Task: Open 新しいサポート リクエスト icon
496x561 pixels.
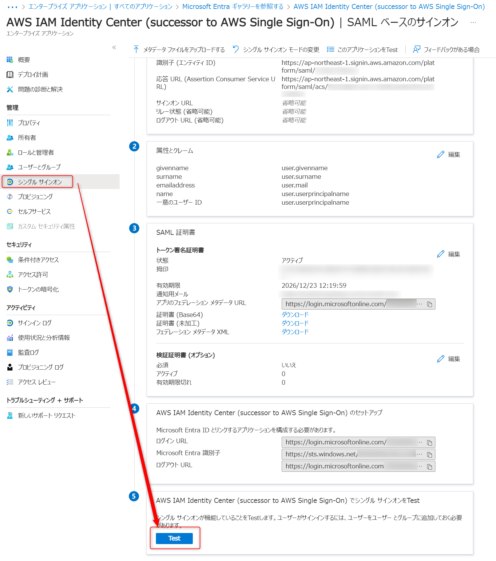Action: (x=10, y=415)
